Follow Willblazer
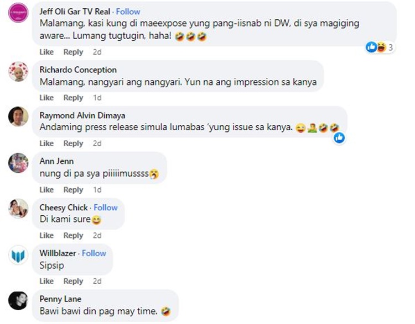 point(94,253)
